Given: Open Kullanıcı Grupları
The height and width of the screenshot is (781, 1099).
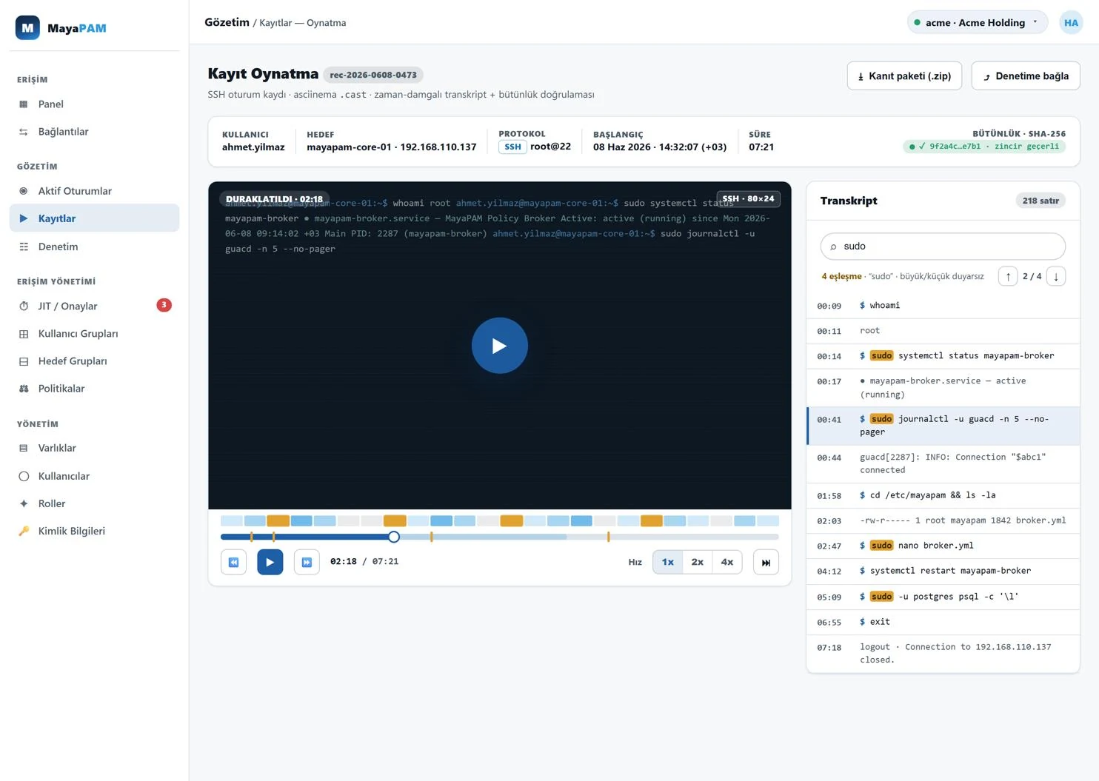Looking at the screenshot, I should 94,334.
